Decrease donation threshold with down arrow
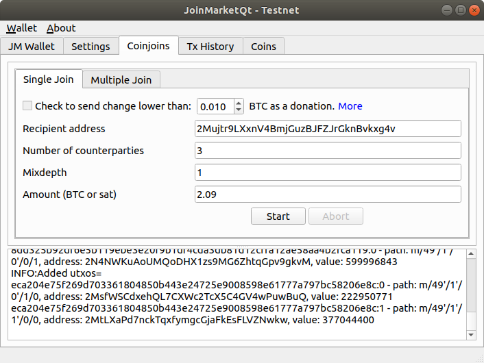This screenshot has height=363, width=484. (x=238, y=110)
